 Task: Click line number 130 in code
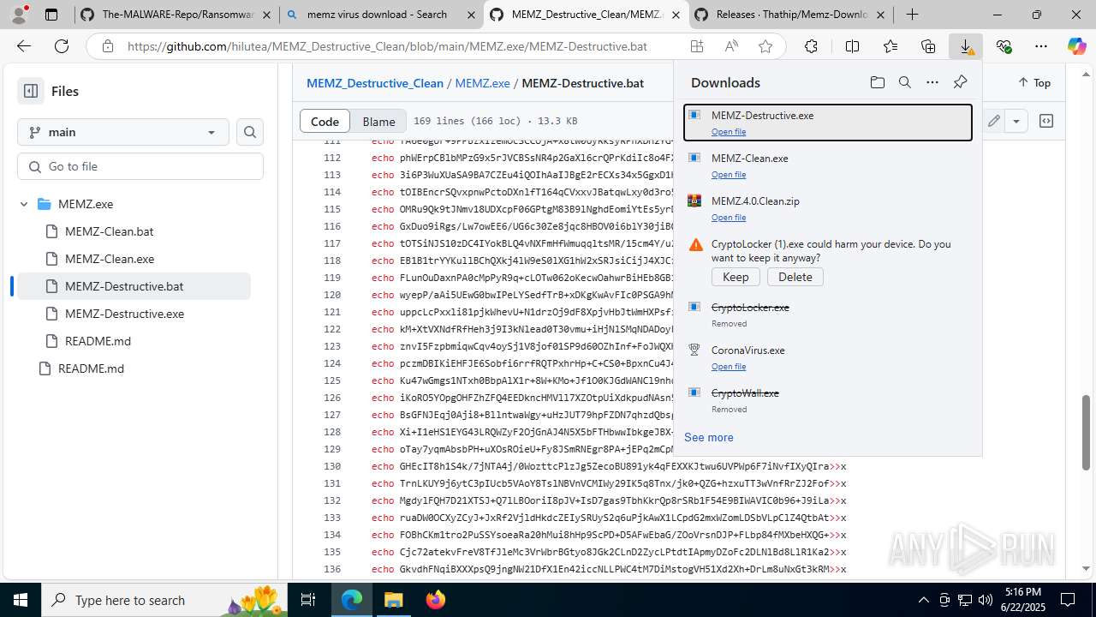tap(332, 466)
